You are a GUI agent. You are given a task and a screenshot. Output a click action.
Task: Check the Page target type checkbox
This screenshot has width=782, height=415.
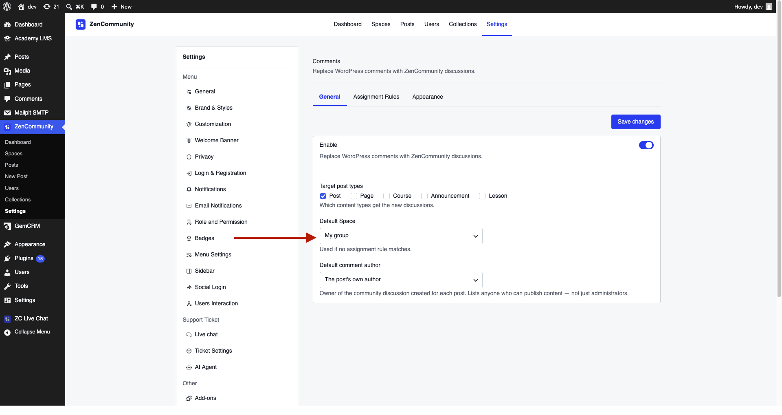pyautogui.click(x=354, y=196)
